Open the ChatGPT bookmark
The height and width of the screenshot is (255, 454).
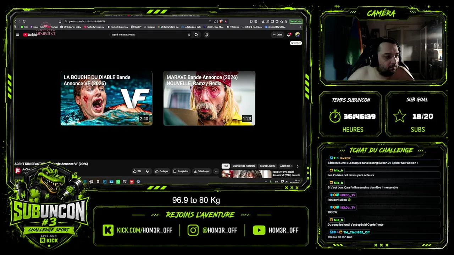pyautogui.click(x=136, y=27)
